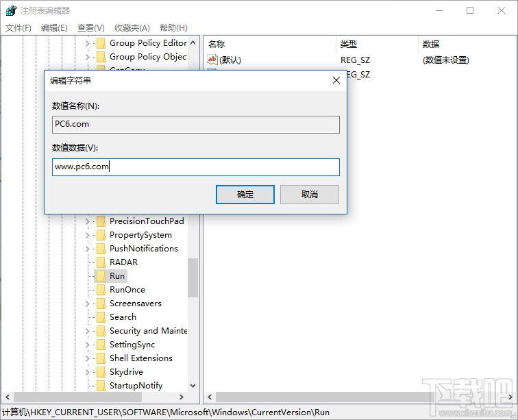This screenshot has height=420, width=518.
Task: Click the Run folder icon
Action: tap(101, 276)
